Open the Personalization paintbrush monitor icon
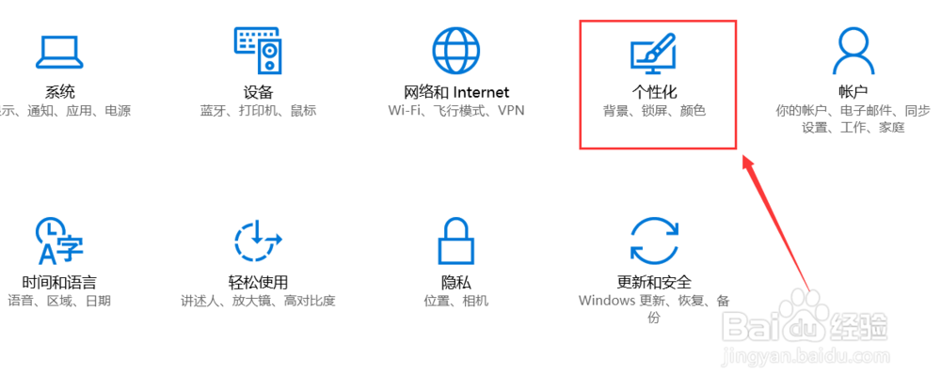This screenshot has height=389, width=941. click(654, 54)
